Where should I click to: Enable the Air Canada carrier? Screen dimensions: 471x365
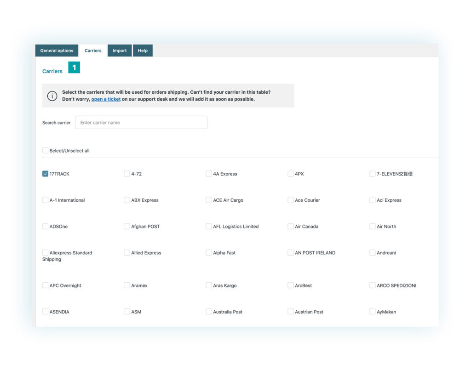290,226
